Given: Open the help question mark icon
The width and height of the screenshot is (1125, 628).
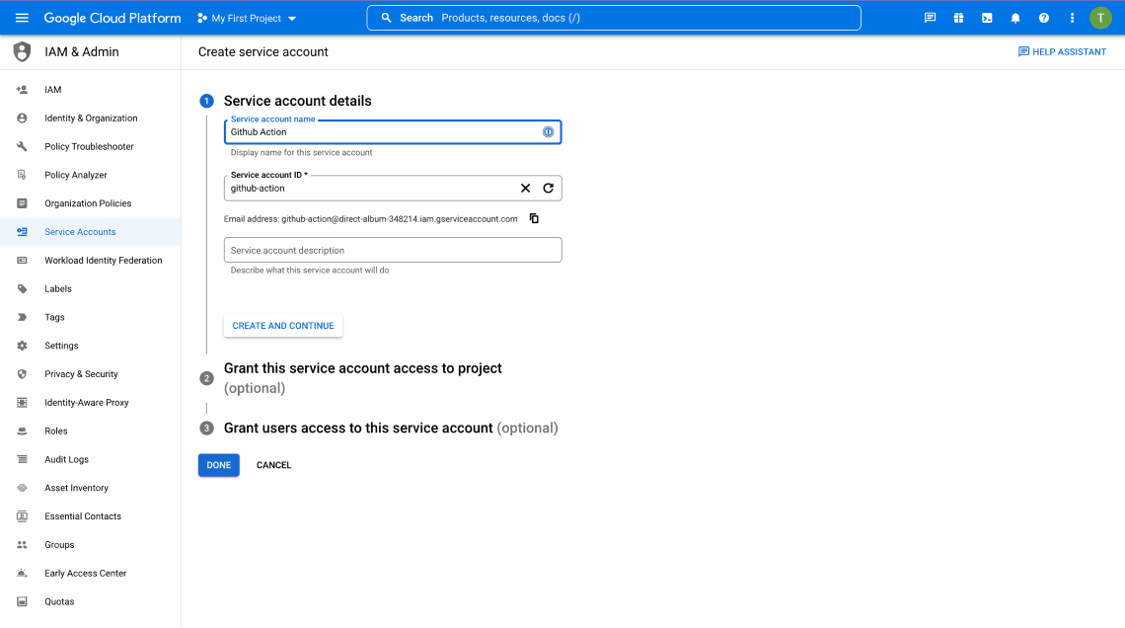Looking at the screenshot, I should [1044, 17].
